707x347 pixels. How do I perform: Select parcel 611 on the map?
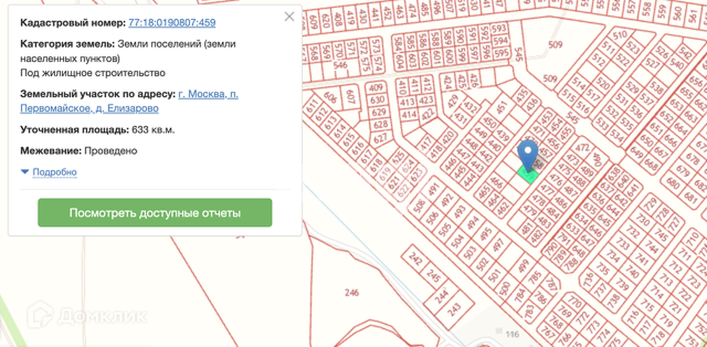[x=312, y=107]
